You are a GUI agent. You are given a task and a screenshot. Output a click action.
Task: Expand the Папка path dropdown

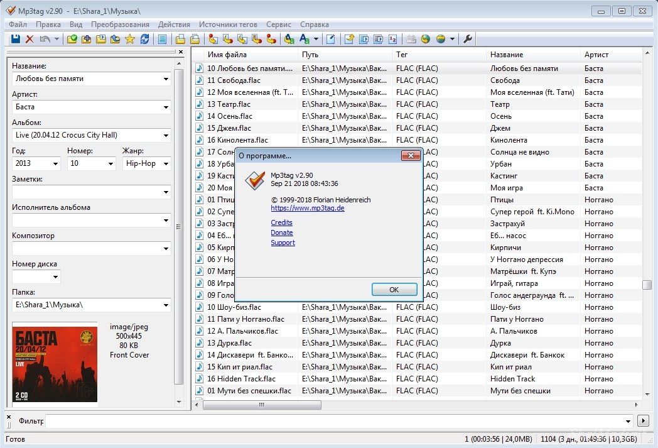pyautogui.click(x=166, y=305)
